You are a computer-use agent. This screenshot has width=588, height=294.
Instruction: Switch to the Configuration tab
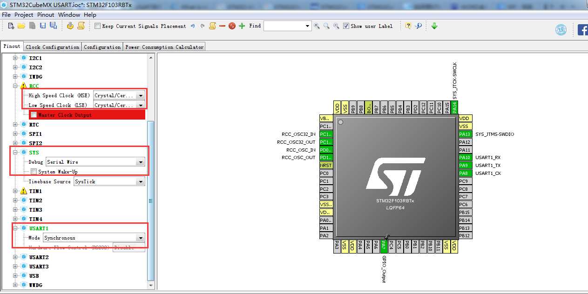coord(102,47)
